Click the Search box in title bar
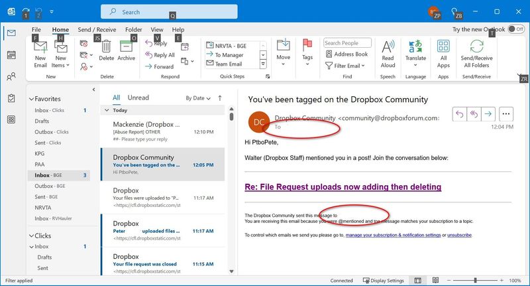530x286 pixels. (x=169, y=12)
